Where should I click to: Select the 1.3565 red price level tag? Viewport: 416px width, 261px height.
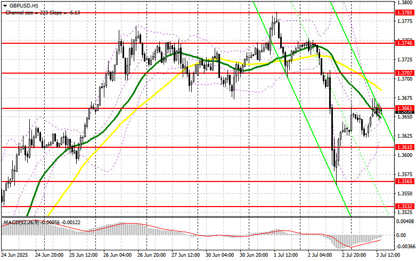coord(405,181)
